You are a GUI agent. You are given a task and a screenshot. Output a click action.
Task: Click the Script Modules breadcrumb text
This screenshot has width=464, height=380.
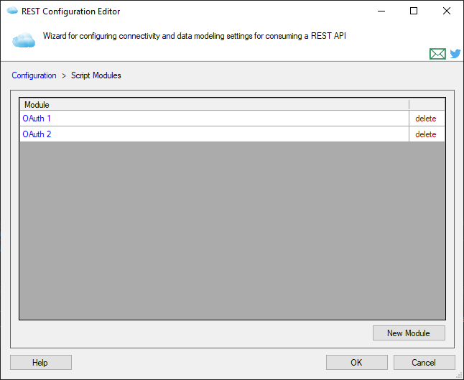[96, 75]
